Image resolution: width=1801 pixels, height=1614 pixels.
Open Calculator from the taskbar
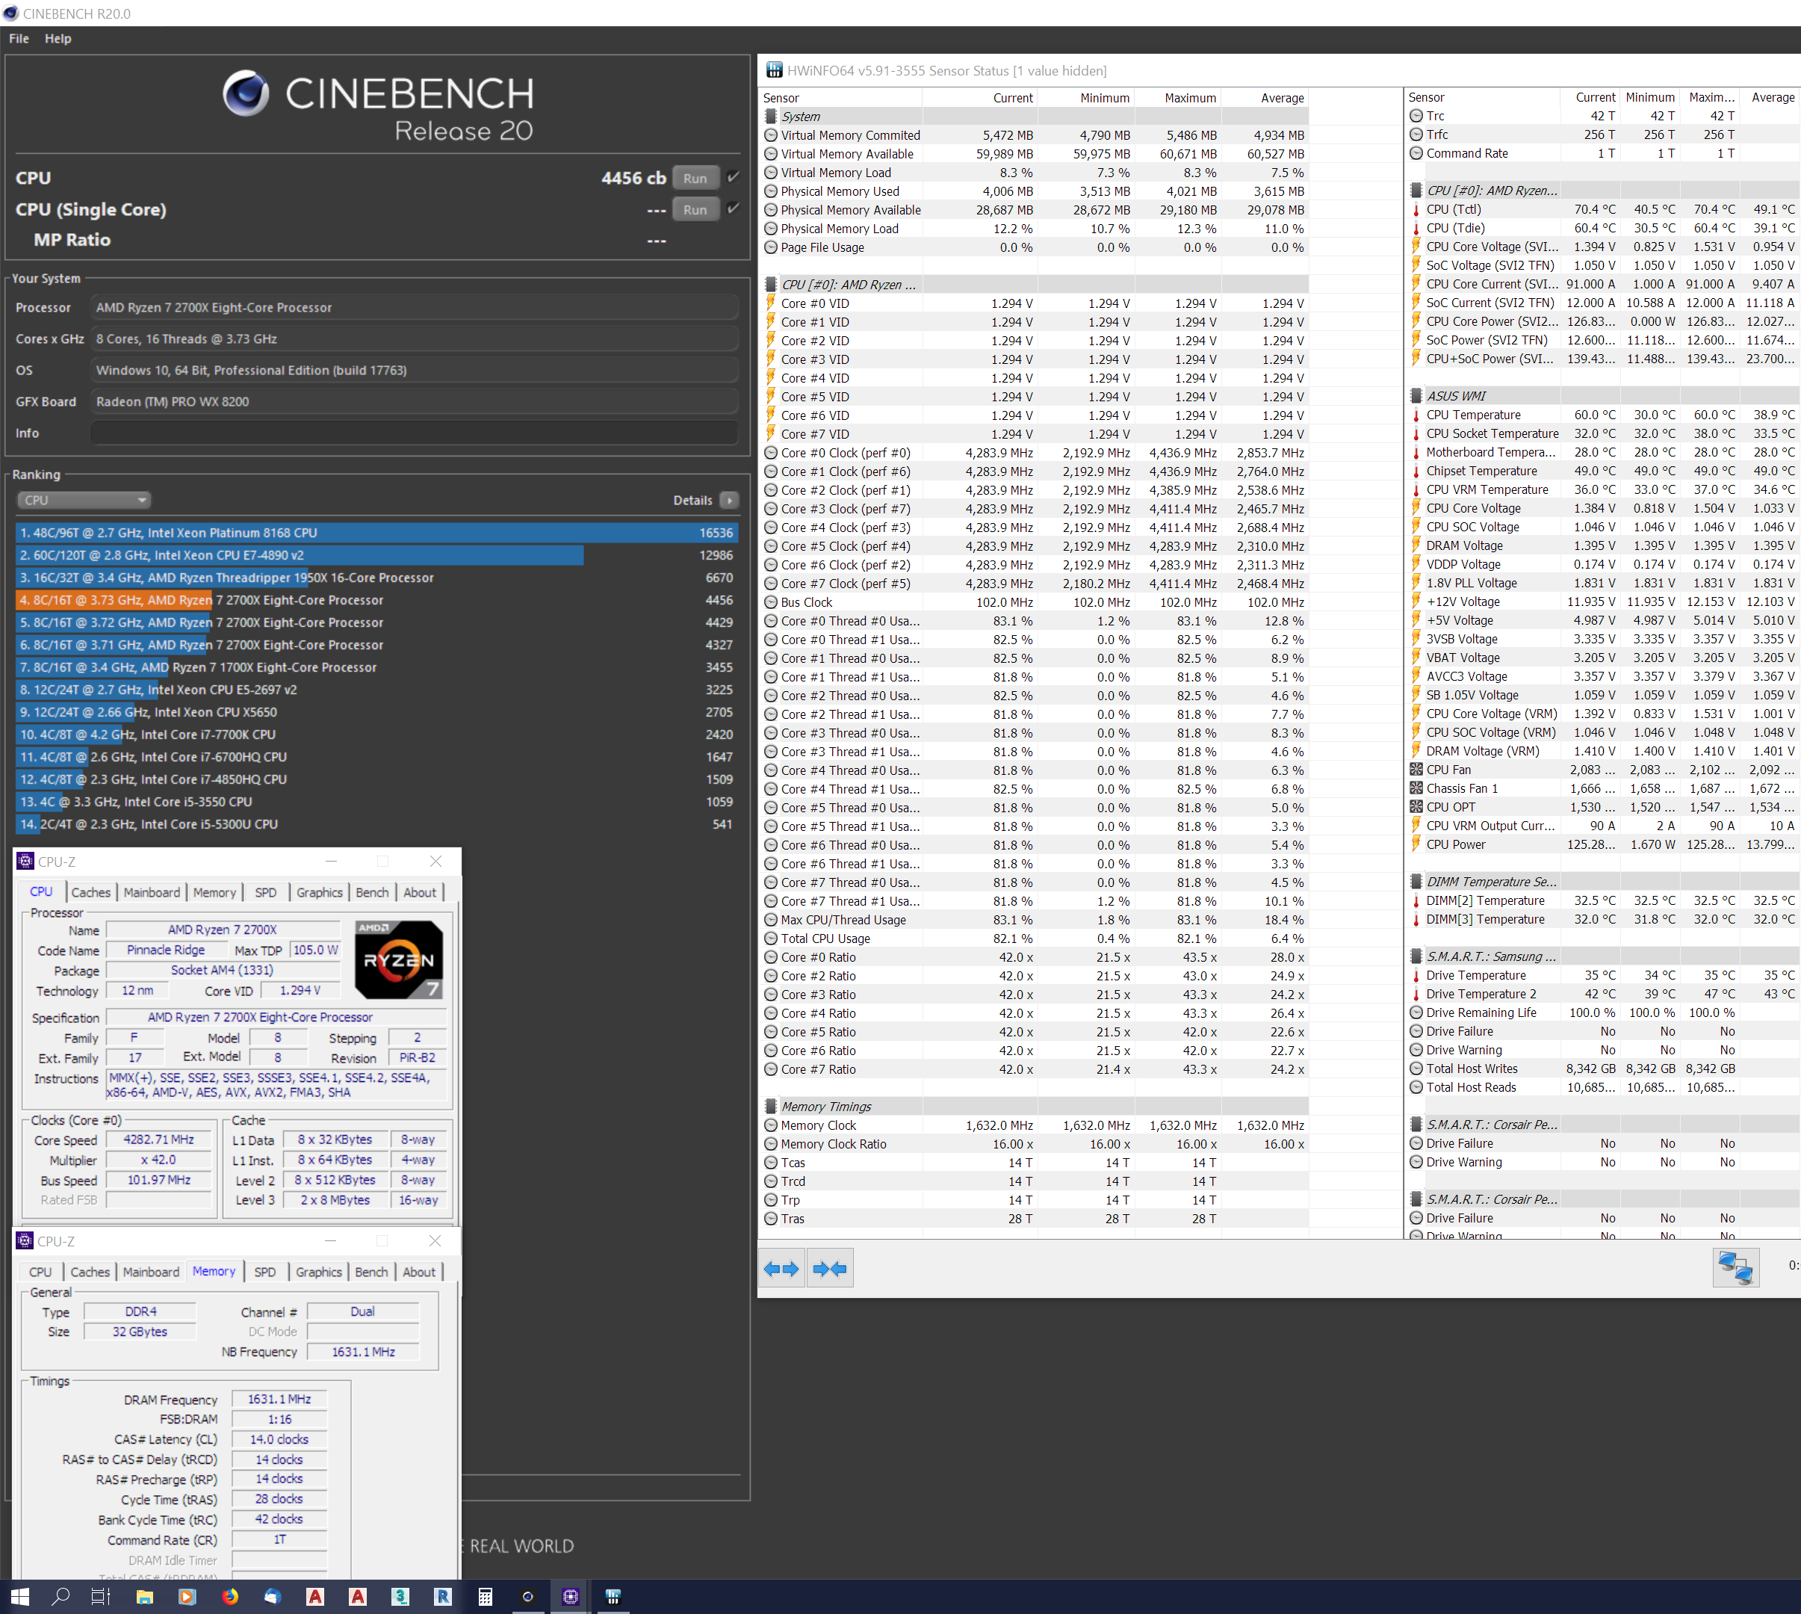(485, 1597)
